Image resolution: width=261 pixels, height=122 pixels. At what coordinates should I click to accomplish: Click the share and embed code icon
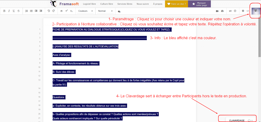point(247,11)
